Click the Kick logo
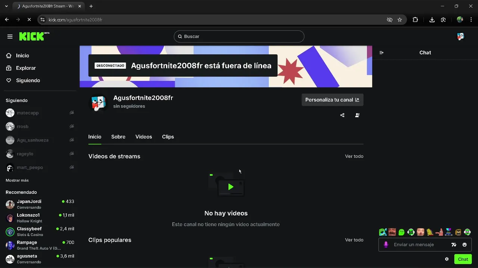The height and width of the screenshot is (268, 478). (x=34, y=36)
